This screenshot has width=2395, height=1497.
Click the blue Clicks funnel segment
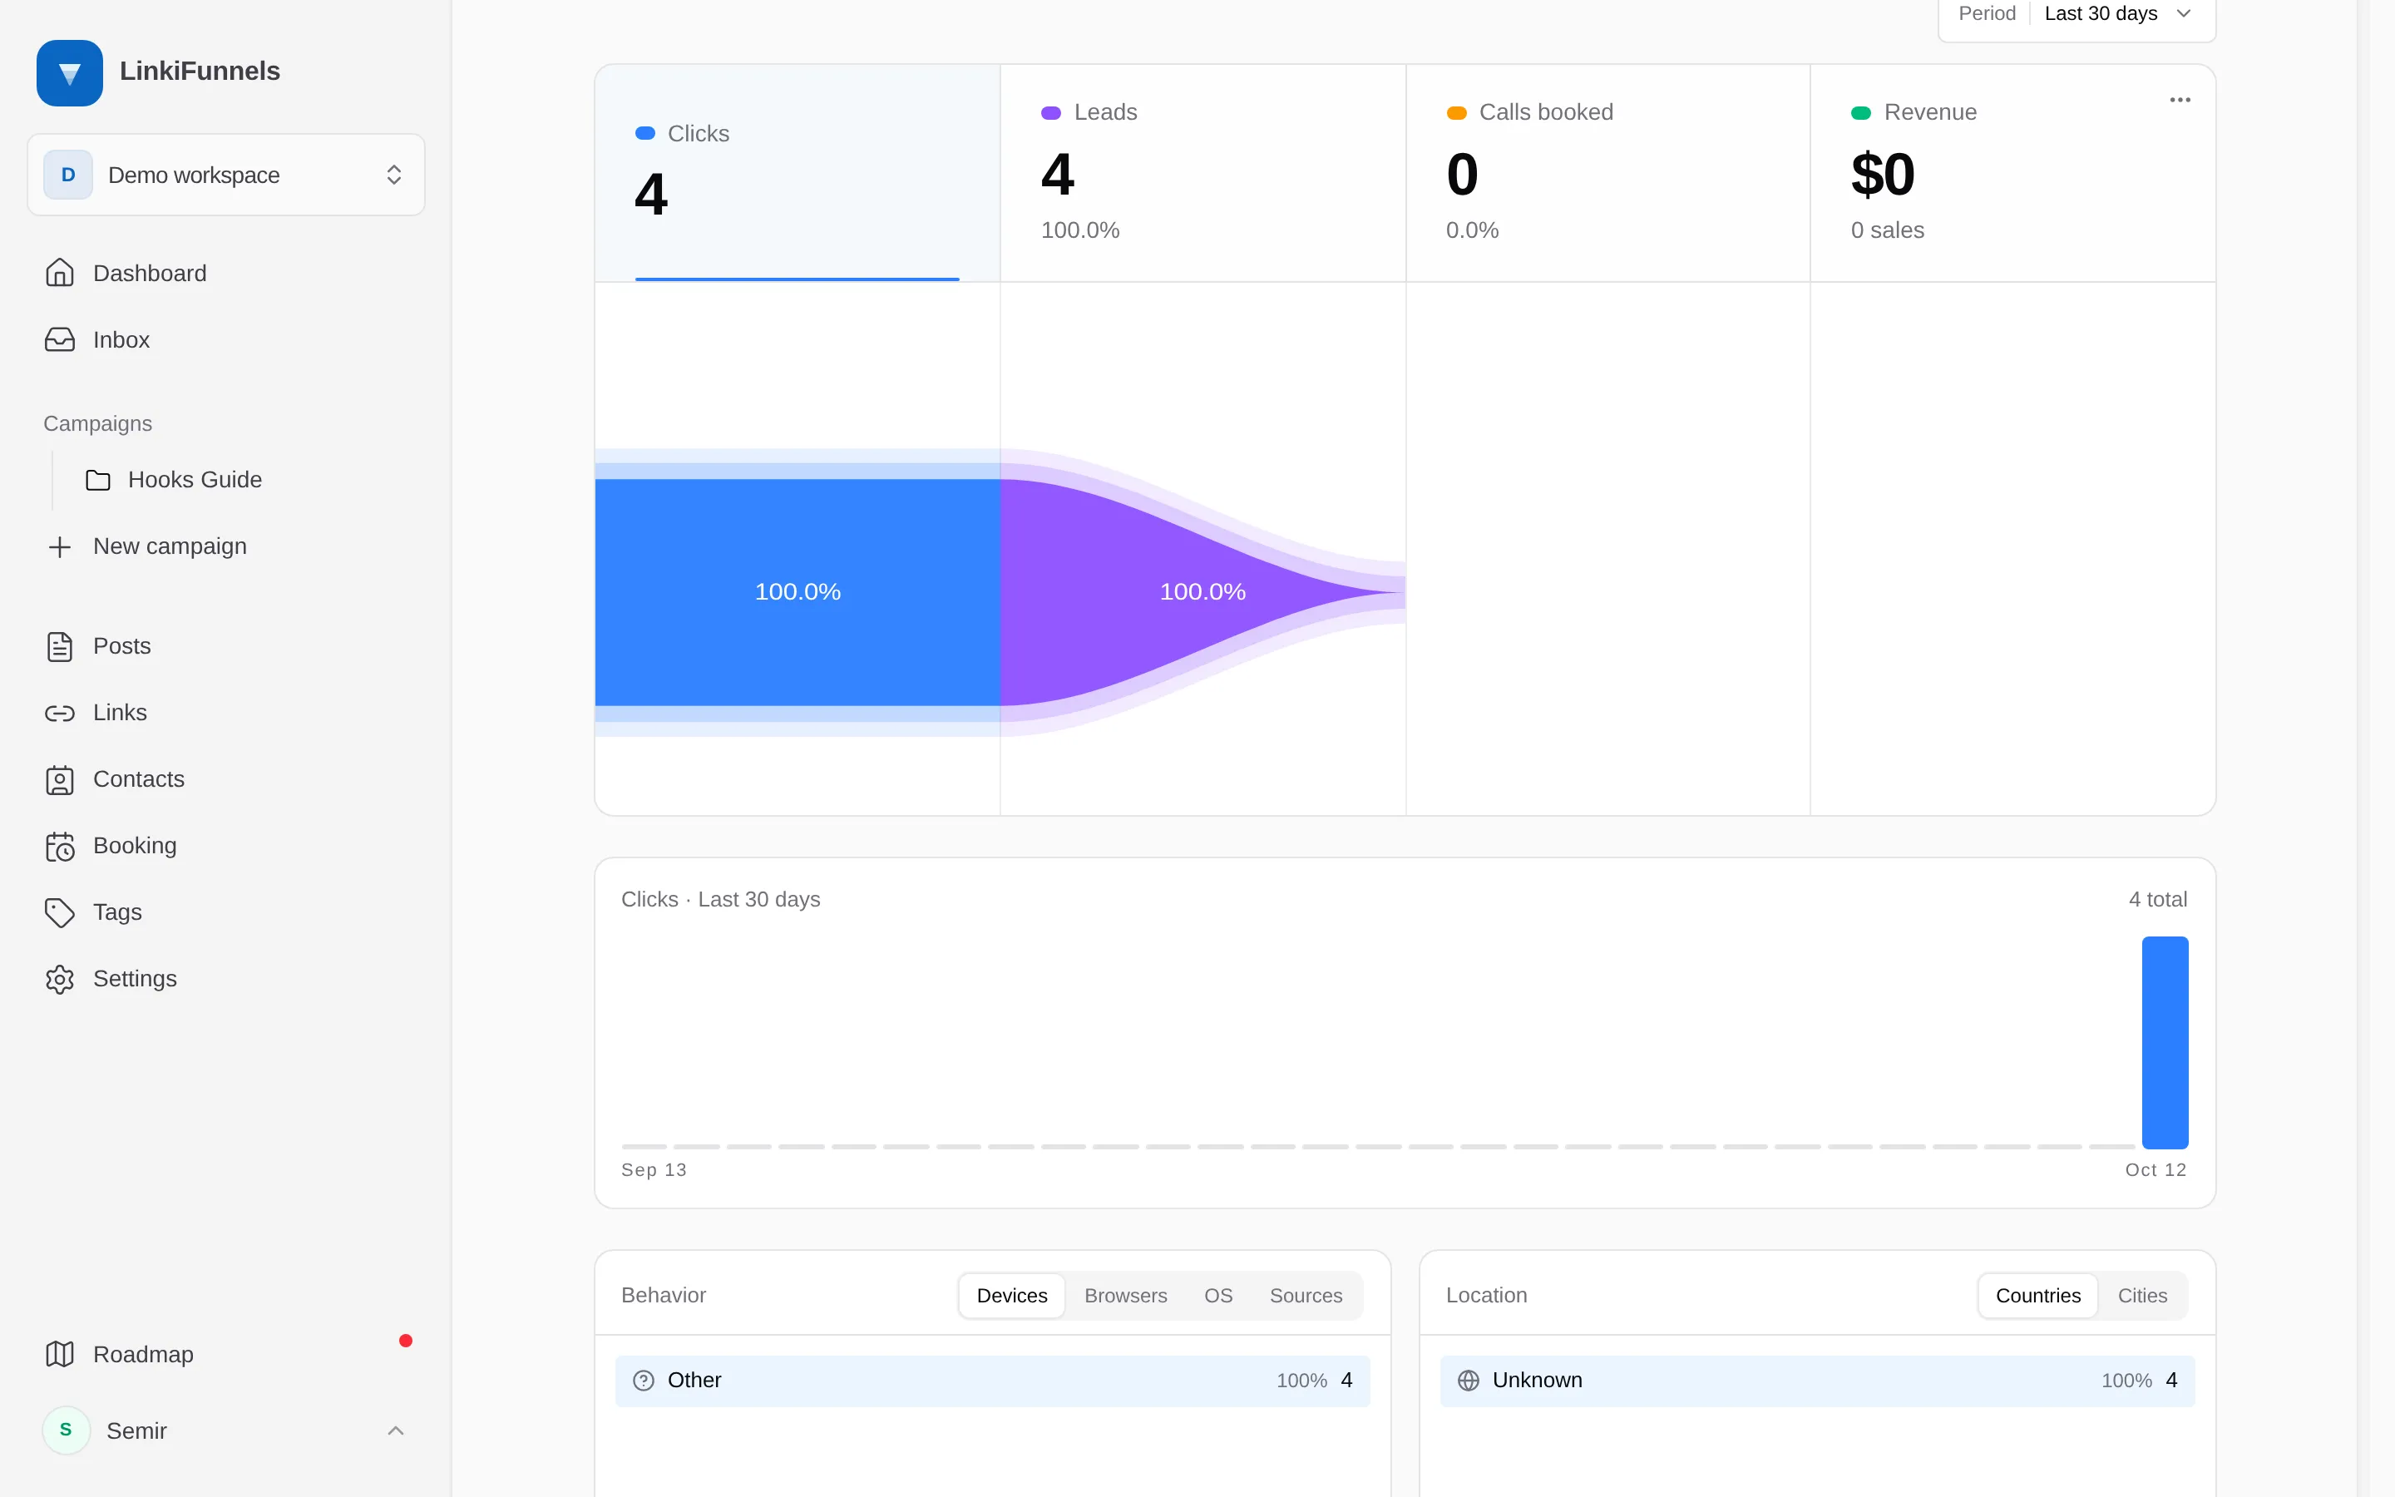pos(797,592)
